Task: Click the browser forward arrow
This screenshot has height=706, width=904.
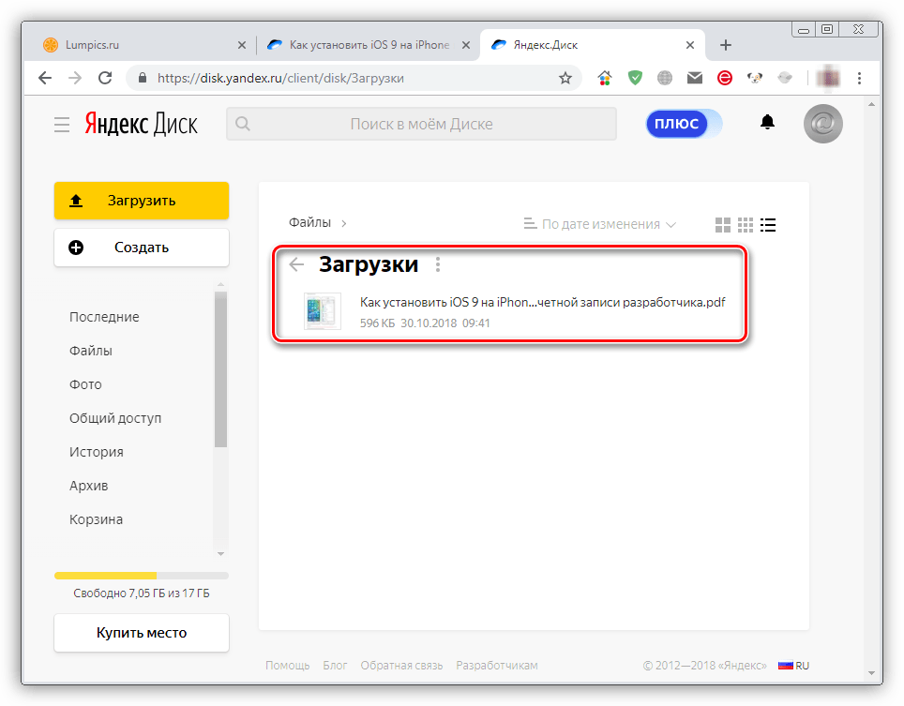Action: (x=75, y=78)
